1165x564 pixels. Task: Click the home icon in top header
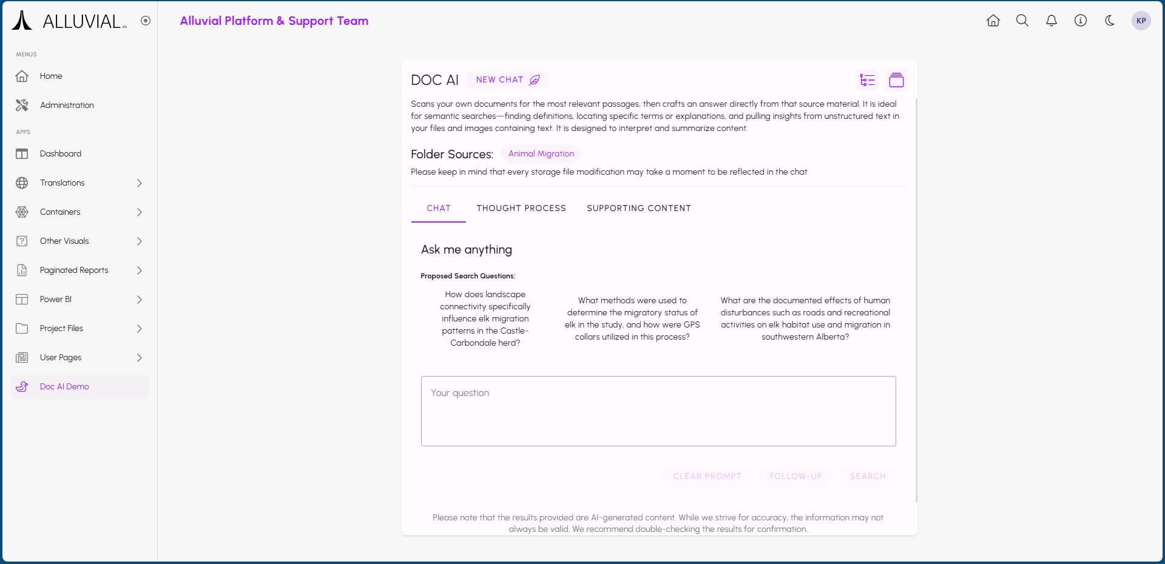[x=993, y=21]
